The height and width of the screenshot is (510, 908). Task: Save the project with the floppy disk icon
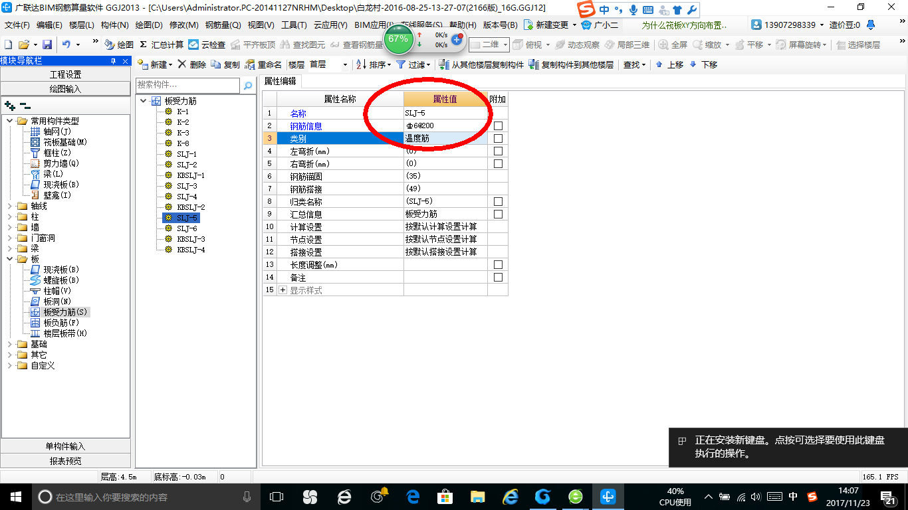47,44
